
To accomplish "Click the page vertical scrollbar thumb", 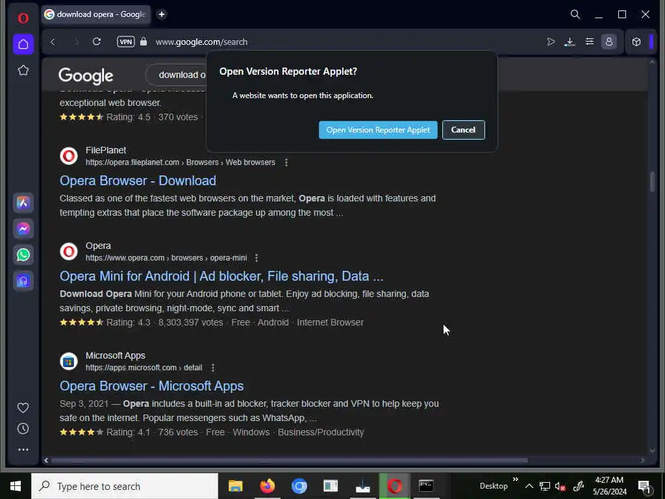I will 652,182.
